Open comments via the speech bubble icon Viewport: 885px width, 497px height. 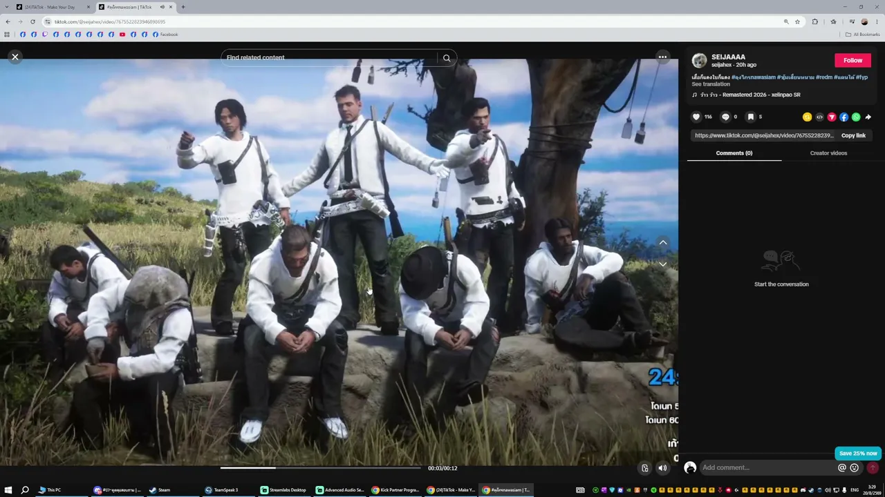pos(725,117)
